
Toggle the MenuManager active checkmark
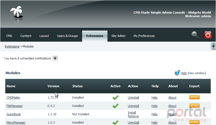tap(116, 122)
